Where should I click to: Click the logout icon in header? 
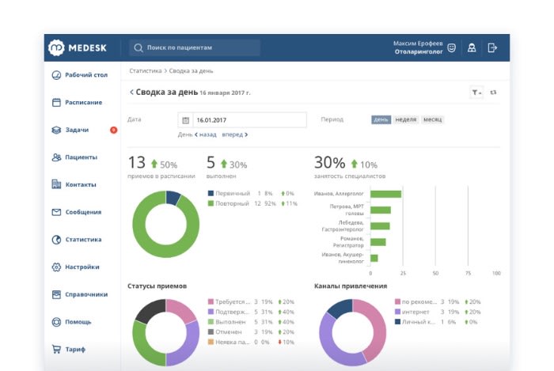coord(492,47)
